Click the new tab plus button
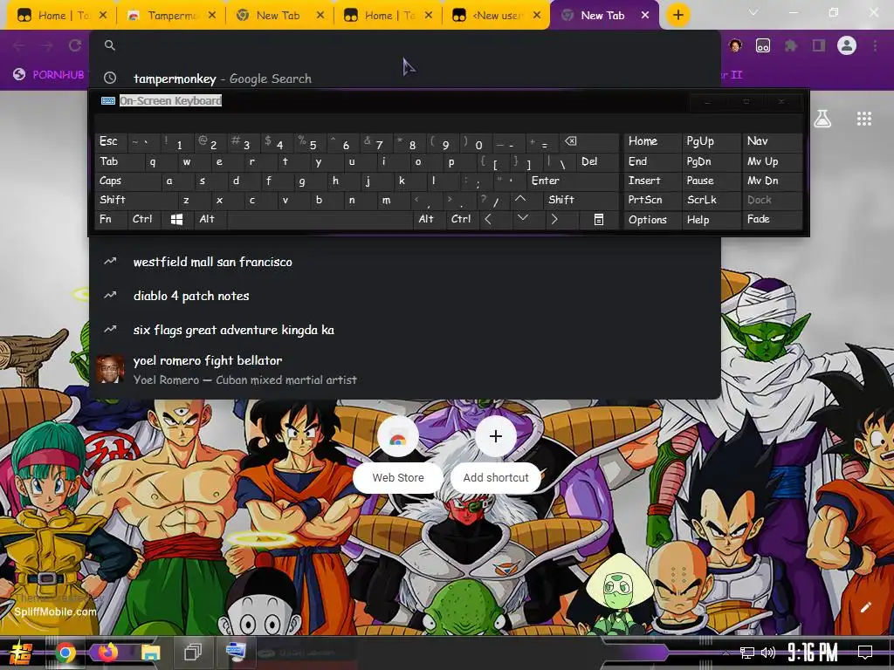This screenshot has height=670, width=894. click(x=677, y=15)
